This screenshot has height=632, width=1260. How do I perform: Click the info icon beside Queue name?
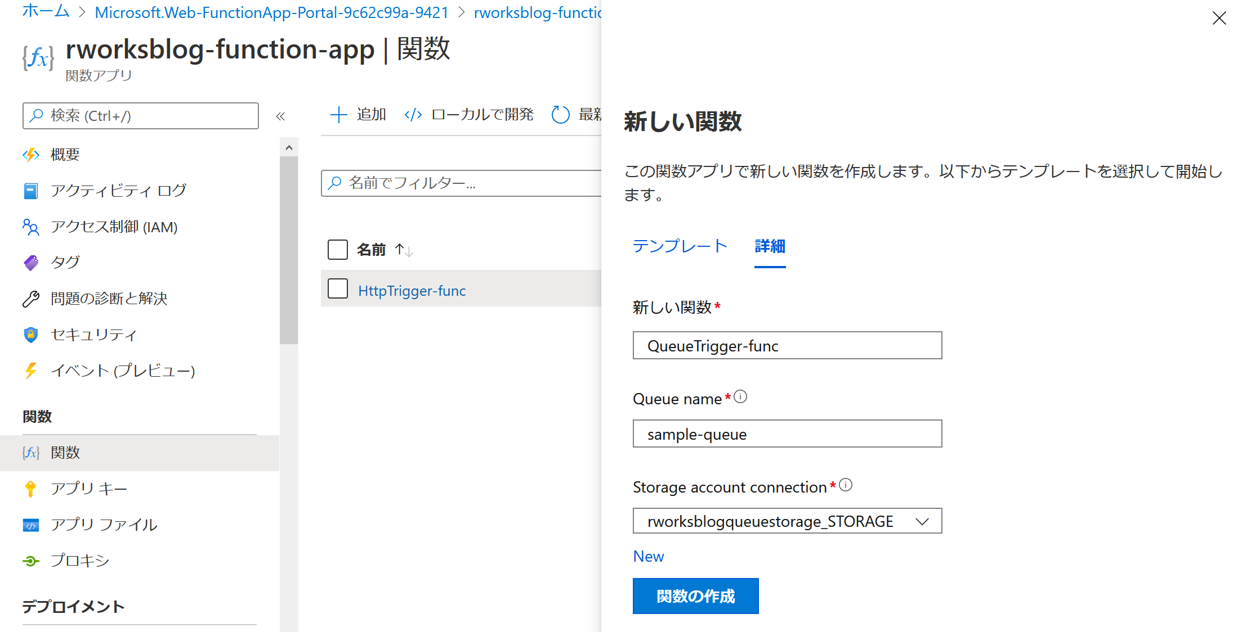click(x=741, y=397)
